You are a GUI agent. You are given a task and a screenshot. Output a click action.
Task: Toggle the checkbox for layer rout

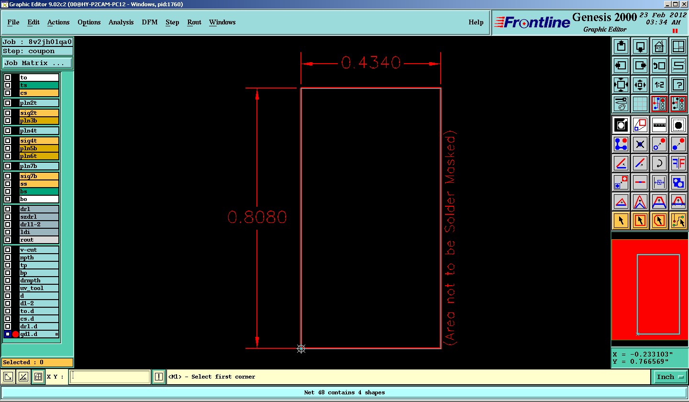[8, 240]
